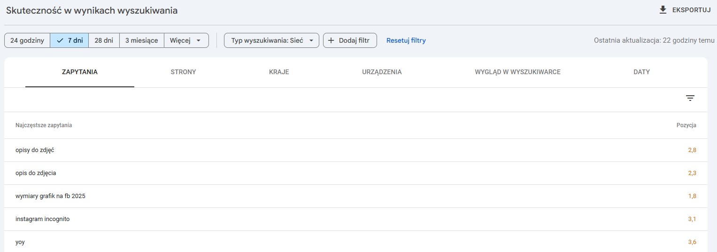
Task: Expand the Więcej date range dropdown
Action: (186, 40)
